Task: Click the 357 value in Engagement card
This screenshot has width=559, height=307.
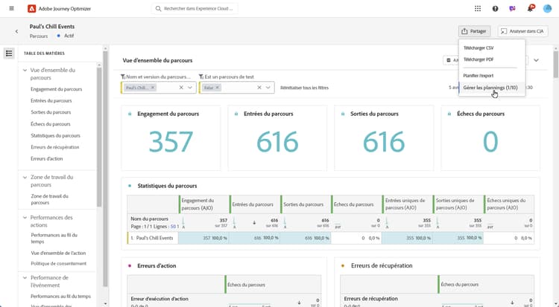Action: point(171,141)
